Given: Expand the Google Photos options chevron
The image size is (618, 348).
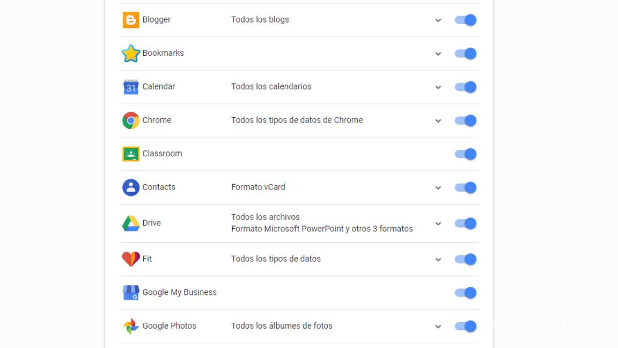Looking at the screenshot, I should coord(438,325).
